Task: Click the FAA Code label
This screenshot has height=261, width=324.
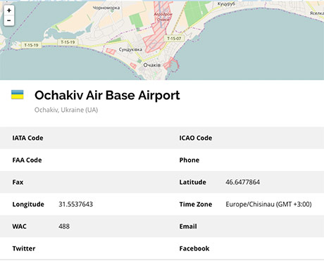Action: [27, 160]
